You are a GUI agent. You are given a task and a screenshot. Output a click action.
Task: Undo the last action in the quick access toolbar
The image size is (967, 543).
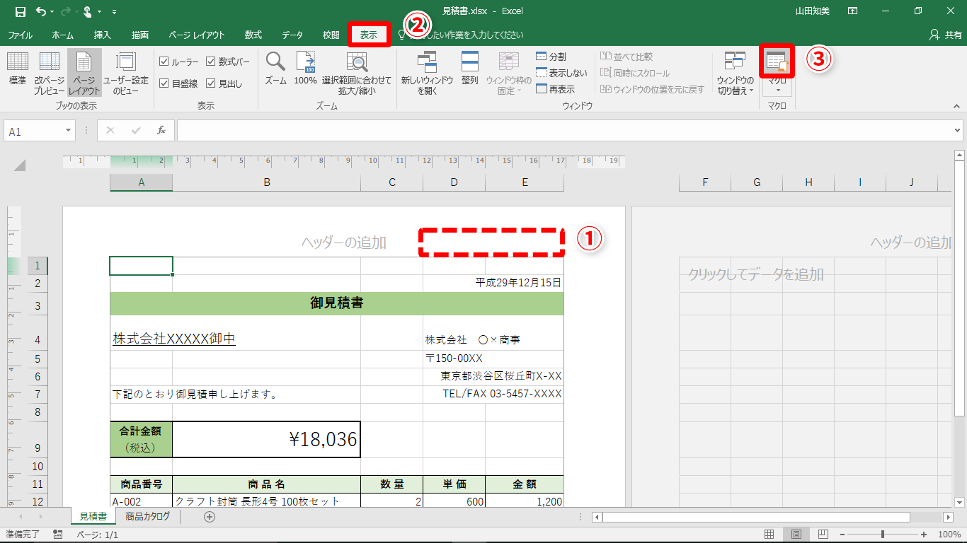40,11
